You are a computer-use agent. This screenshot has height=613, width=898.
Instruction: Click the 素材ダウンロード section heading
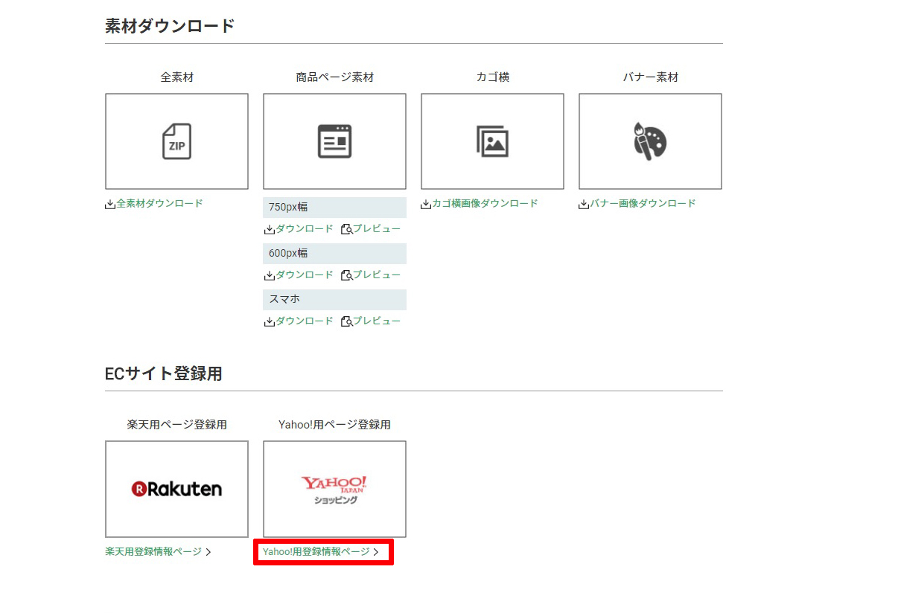[170, 26]
